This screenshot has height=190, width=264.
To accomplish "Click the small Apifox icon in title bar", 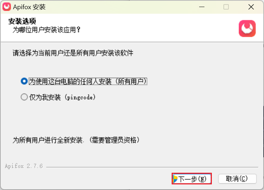I will click(x=7, y=7).
